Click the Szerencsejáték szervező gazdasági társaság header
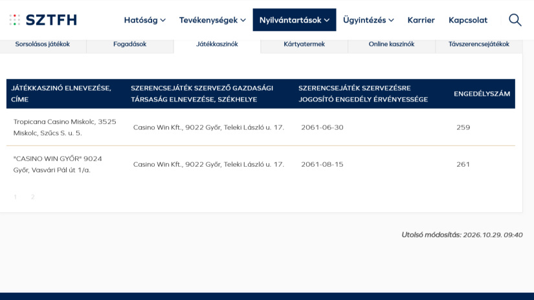534x300 pixels. 202,94
